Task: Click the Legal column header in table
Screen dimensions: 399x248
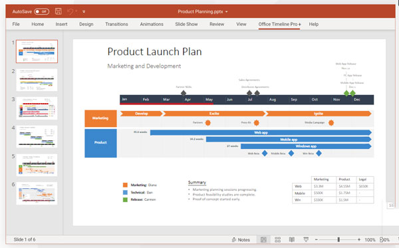Action: [x=362, y=180]
